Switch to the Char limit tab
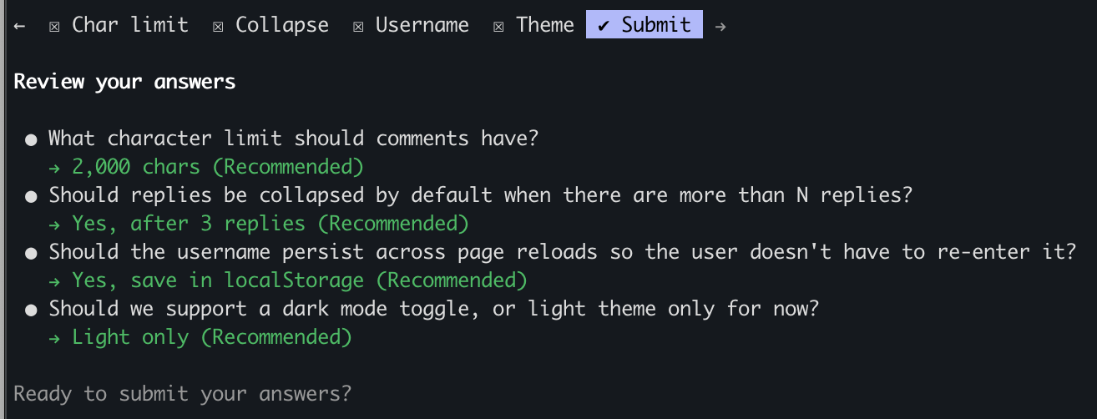The height and width of the screenshot is (419, 1097). click(129, 25)
